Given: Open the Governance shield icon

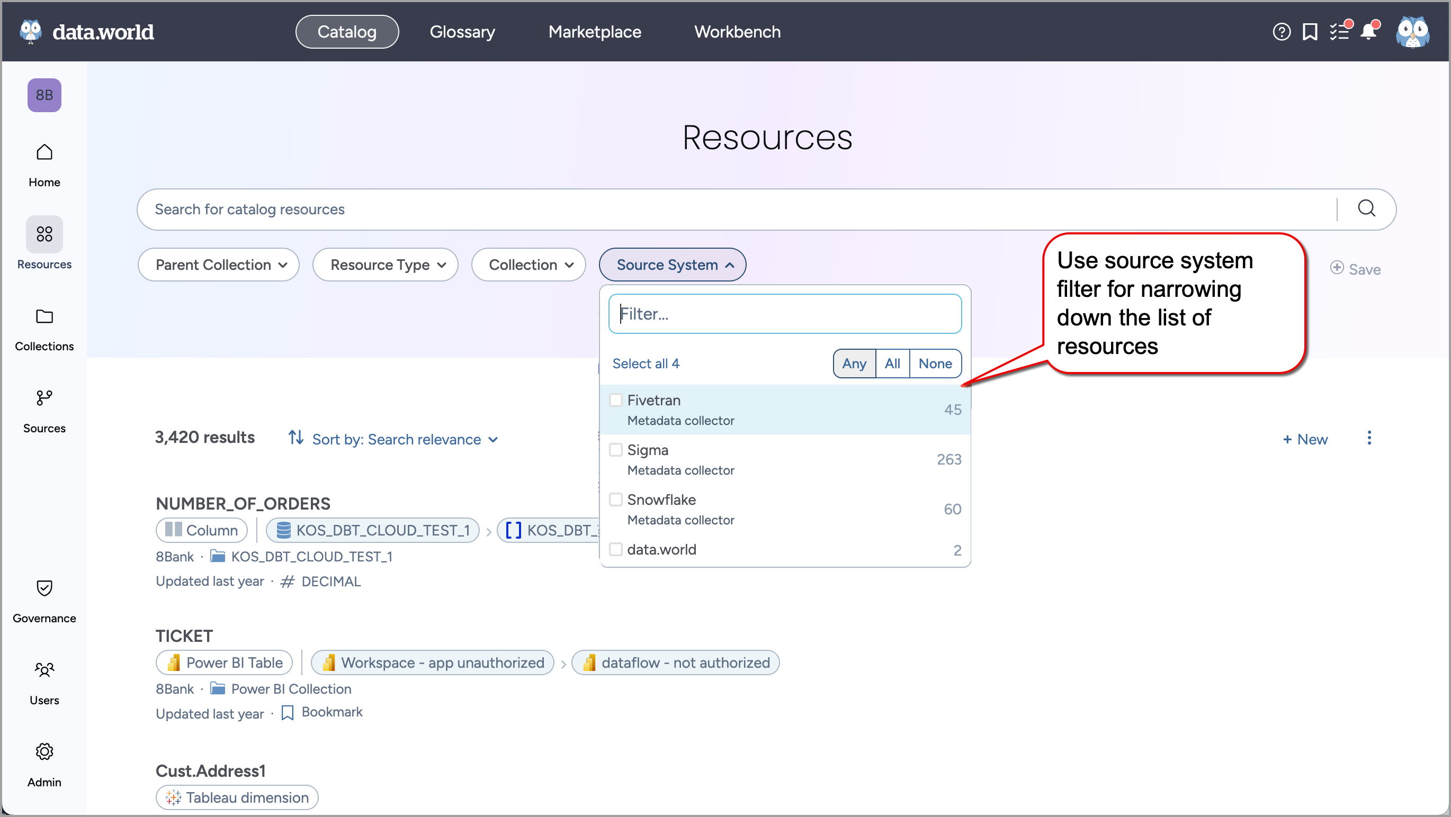Looking at the screenshot, I should [x=44, y=588].
